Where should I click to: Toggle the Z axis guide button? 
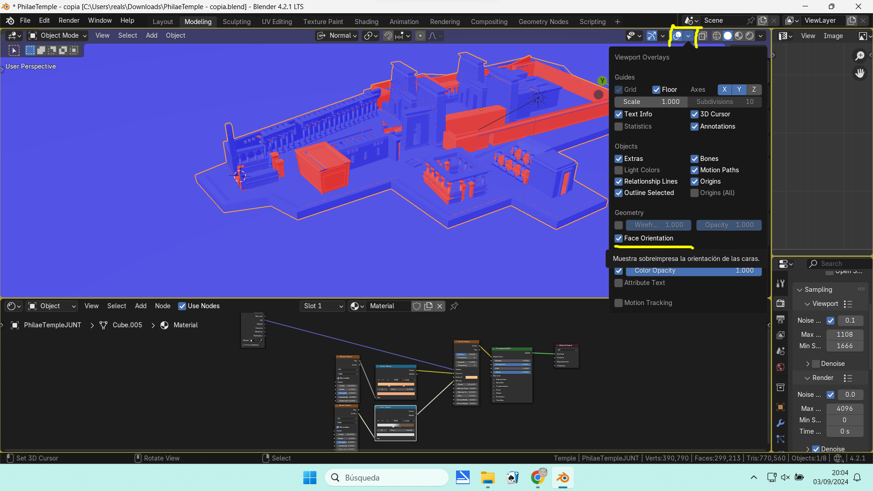(754, 90)
